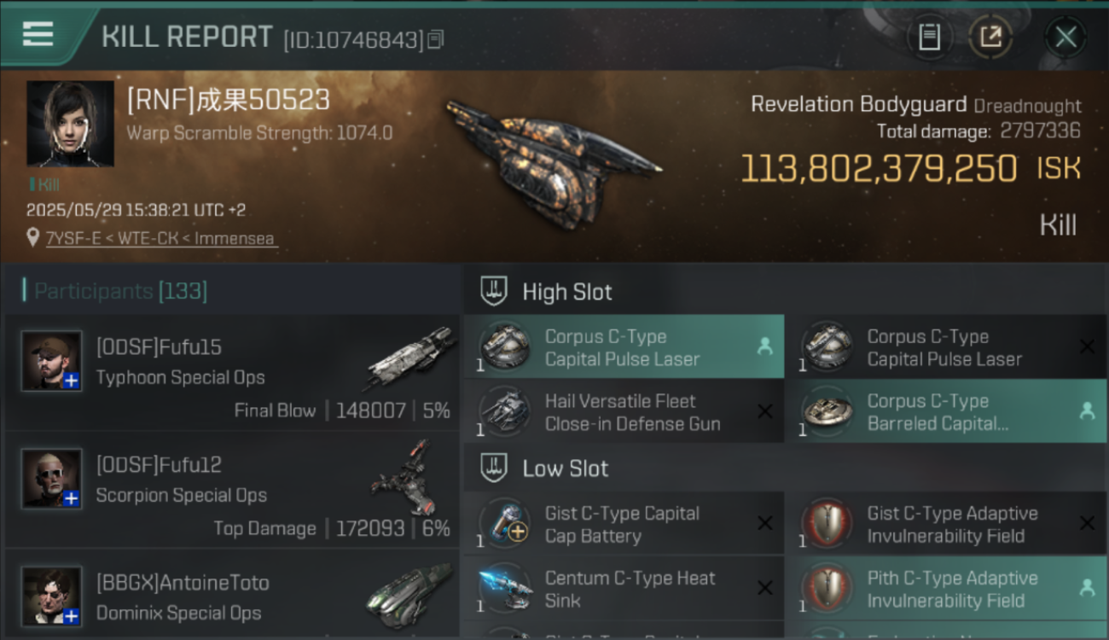Screen dimensions: 1109x640
Task: Toggle first Corpus C-Type Capital Pulse Laser
Action: pyautogui.click(x=624, y=347)
